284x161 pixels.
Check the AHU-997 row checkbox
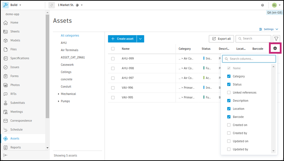point(113,78)
